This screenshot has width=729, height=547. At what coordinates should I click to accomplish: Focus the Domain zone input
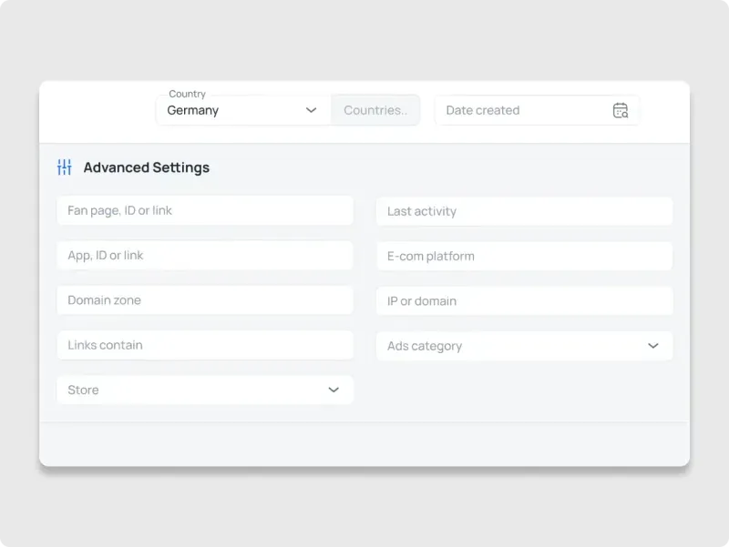(205, 300)
